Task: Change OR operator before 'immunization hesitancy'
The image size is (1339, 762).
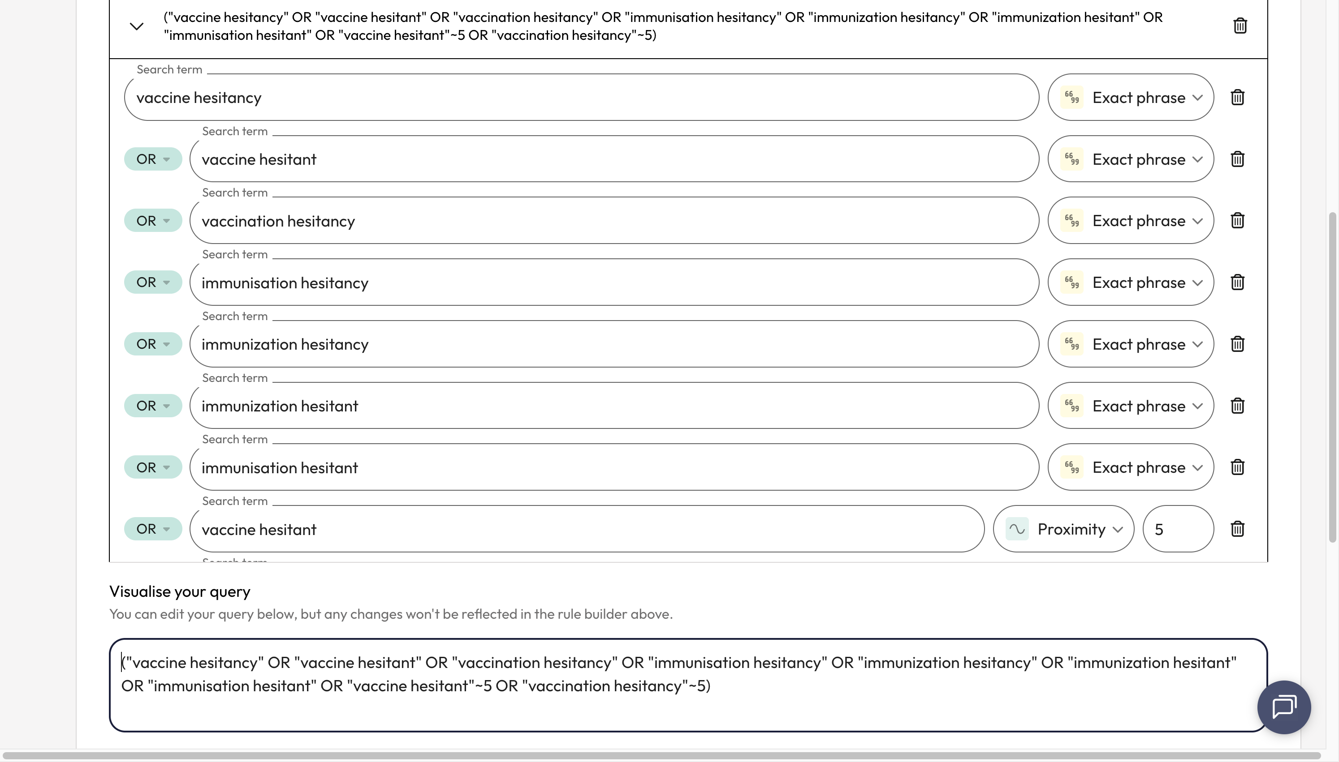Action: click(x=153, y=344)
